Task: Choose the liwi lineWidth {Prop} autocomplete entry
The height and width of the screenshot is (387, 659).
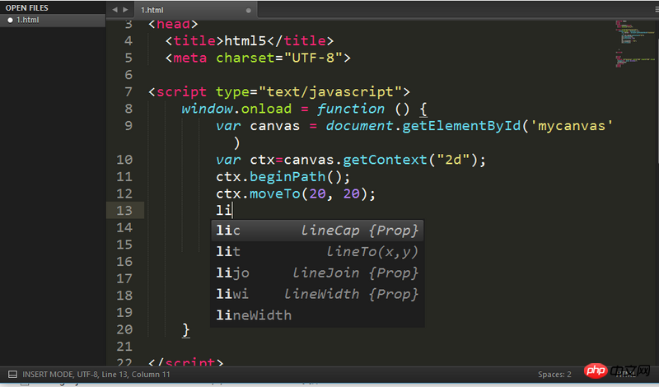Action: [x=317, y=294]
